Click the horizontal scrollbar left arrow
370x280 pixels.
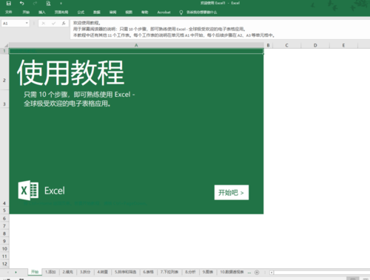(x=272, y=273)
